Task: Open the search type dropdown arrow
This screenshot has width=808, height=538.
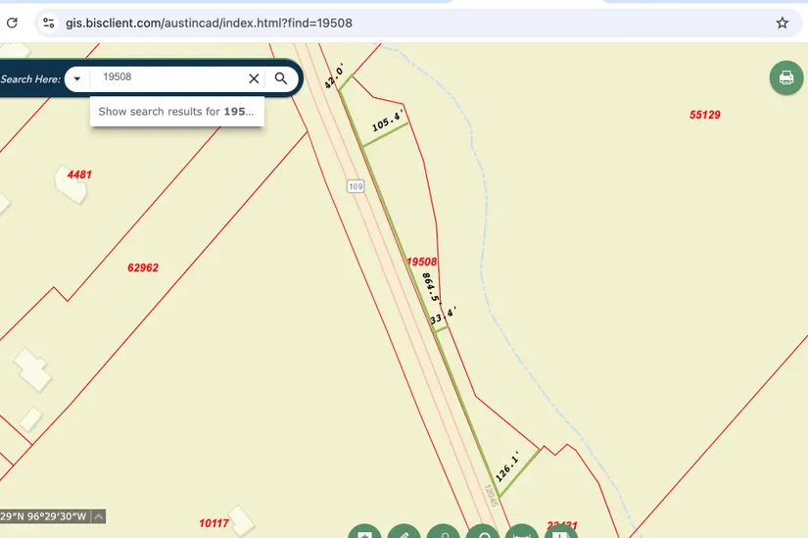Action: tap(76, 78)
